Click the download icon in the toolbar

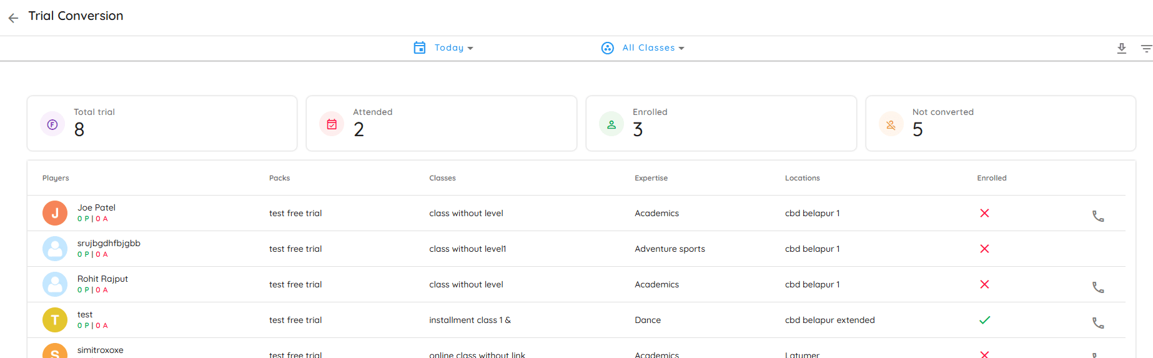click(x=1121, y=48)
